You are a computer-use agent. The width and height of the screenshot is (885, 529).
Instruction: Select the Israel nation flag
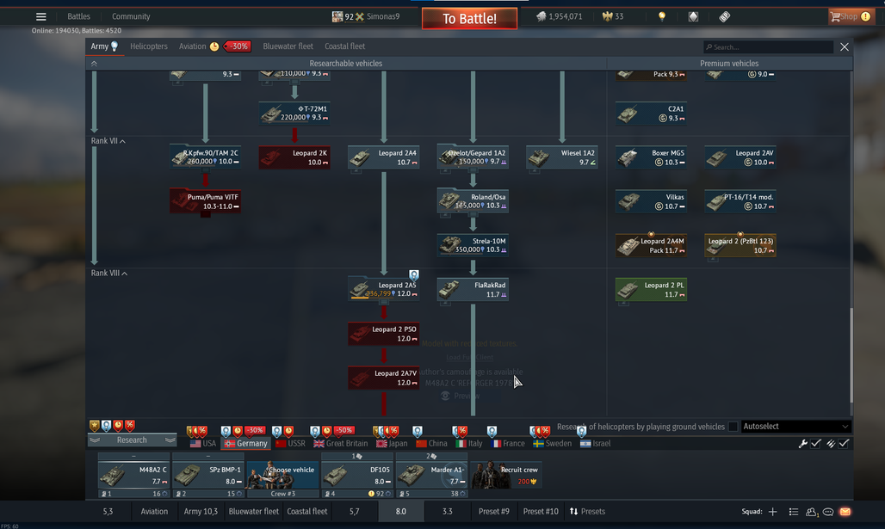585,443
